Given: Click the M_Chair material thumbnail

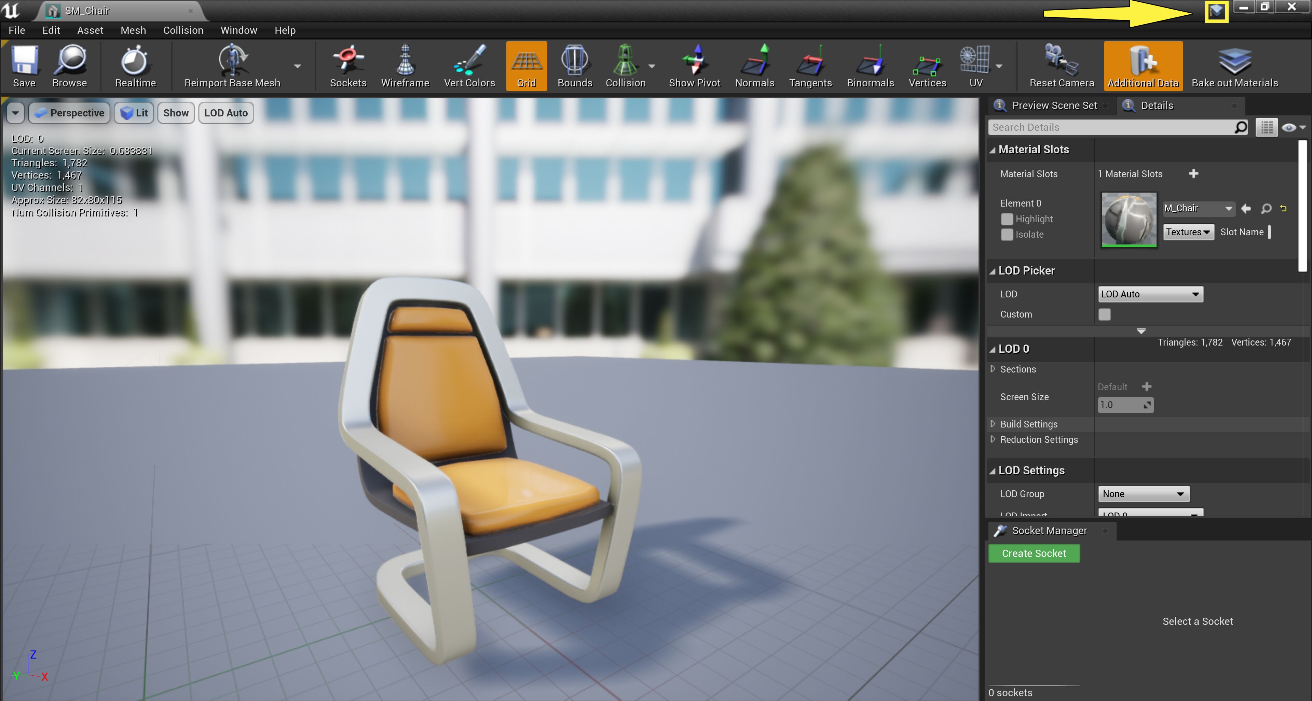Looking at the screenshot, I should coord(1129,220).
